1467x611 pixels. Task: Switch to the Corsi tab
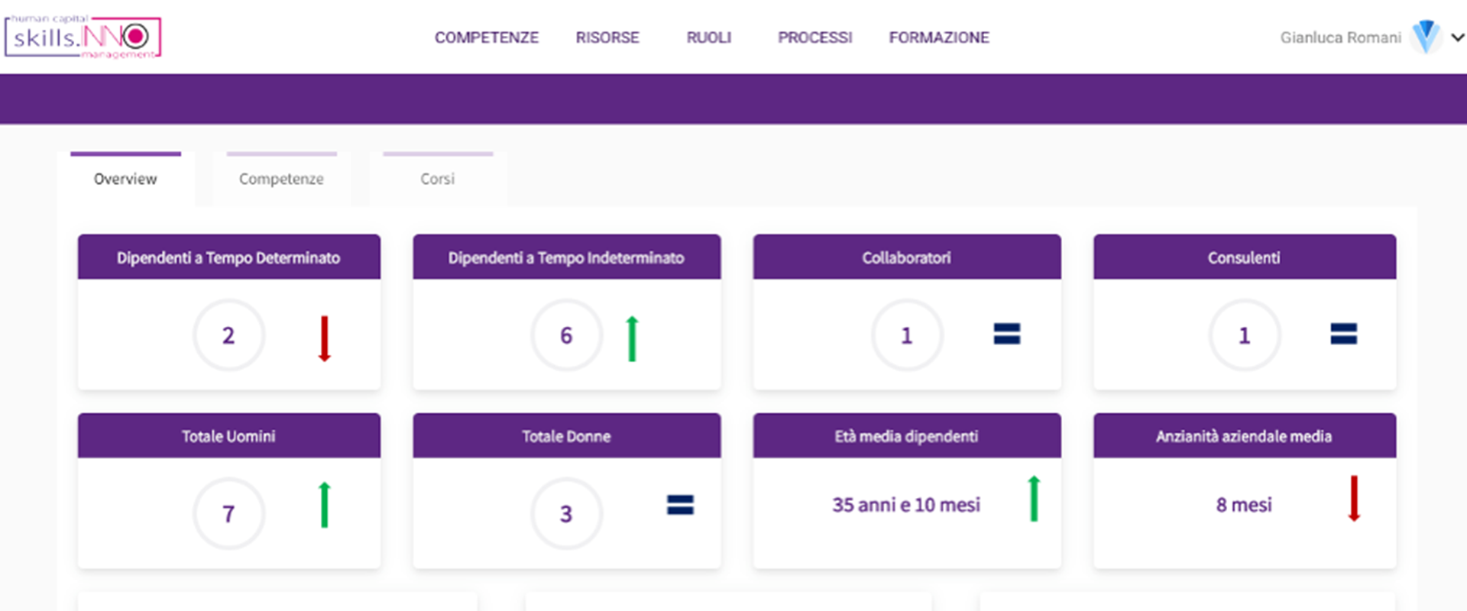(x=438, y=179)
